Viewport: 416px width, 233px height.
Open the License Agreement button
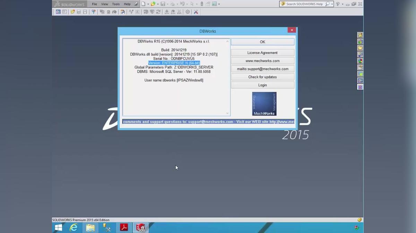(x=262, y=53)
